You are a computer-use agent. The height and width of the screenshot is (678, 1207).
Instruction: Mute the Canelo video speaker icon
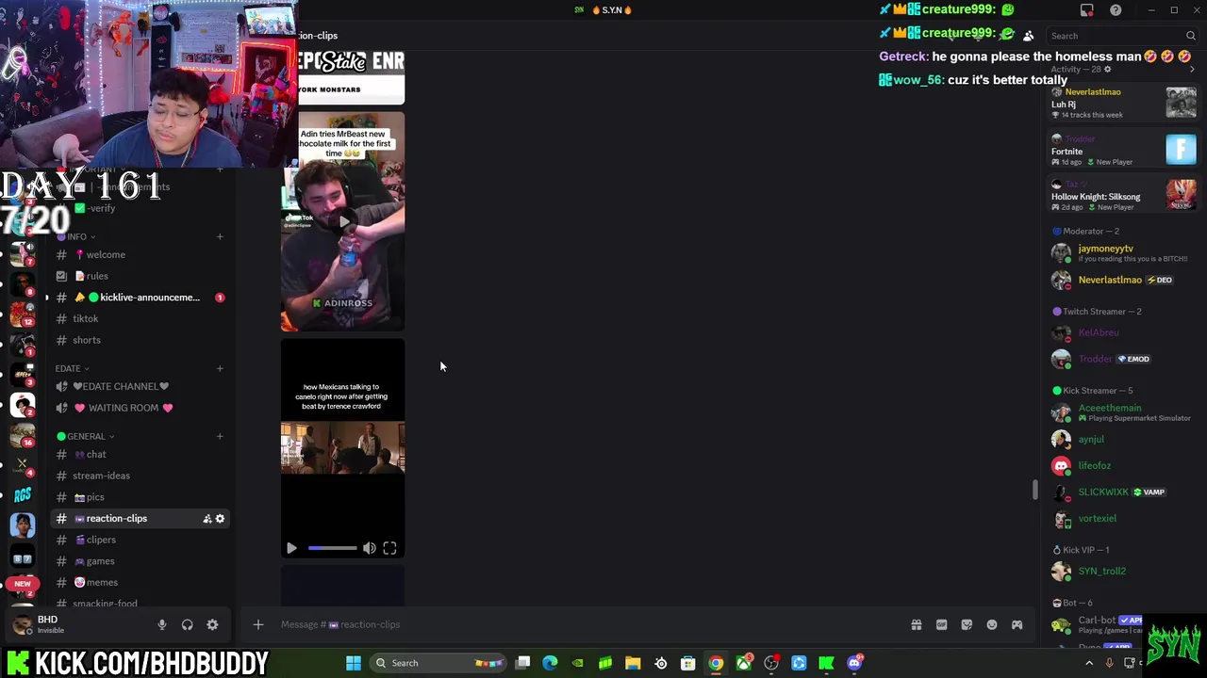[x=370, y=548]
